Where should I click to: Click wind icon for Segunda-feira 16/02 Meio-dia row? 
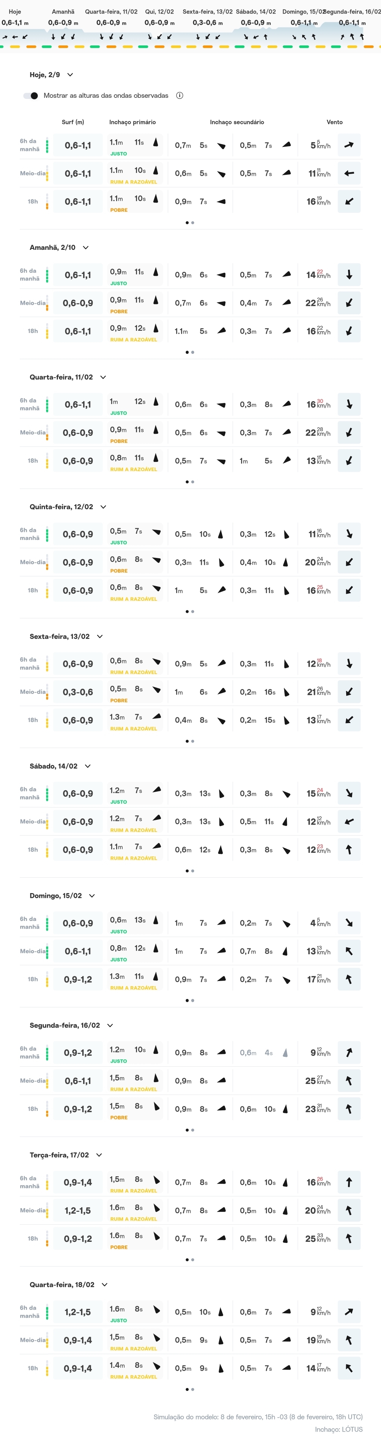tap(349, 1080)
